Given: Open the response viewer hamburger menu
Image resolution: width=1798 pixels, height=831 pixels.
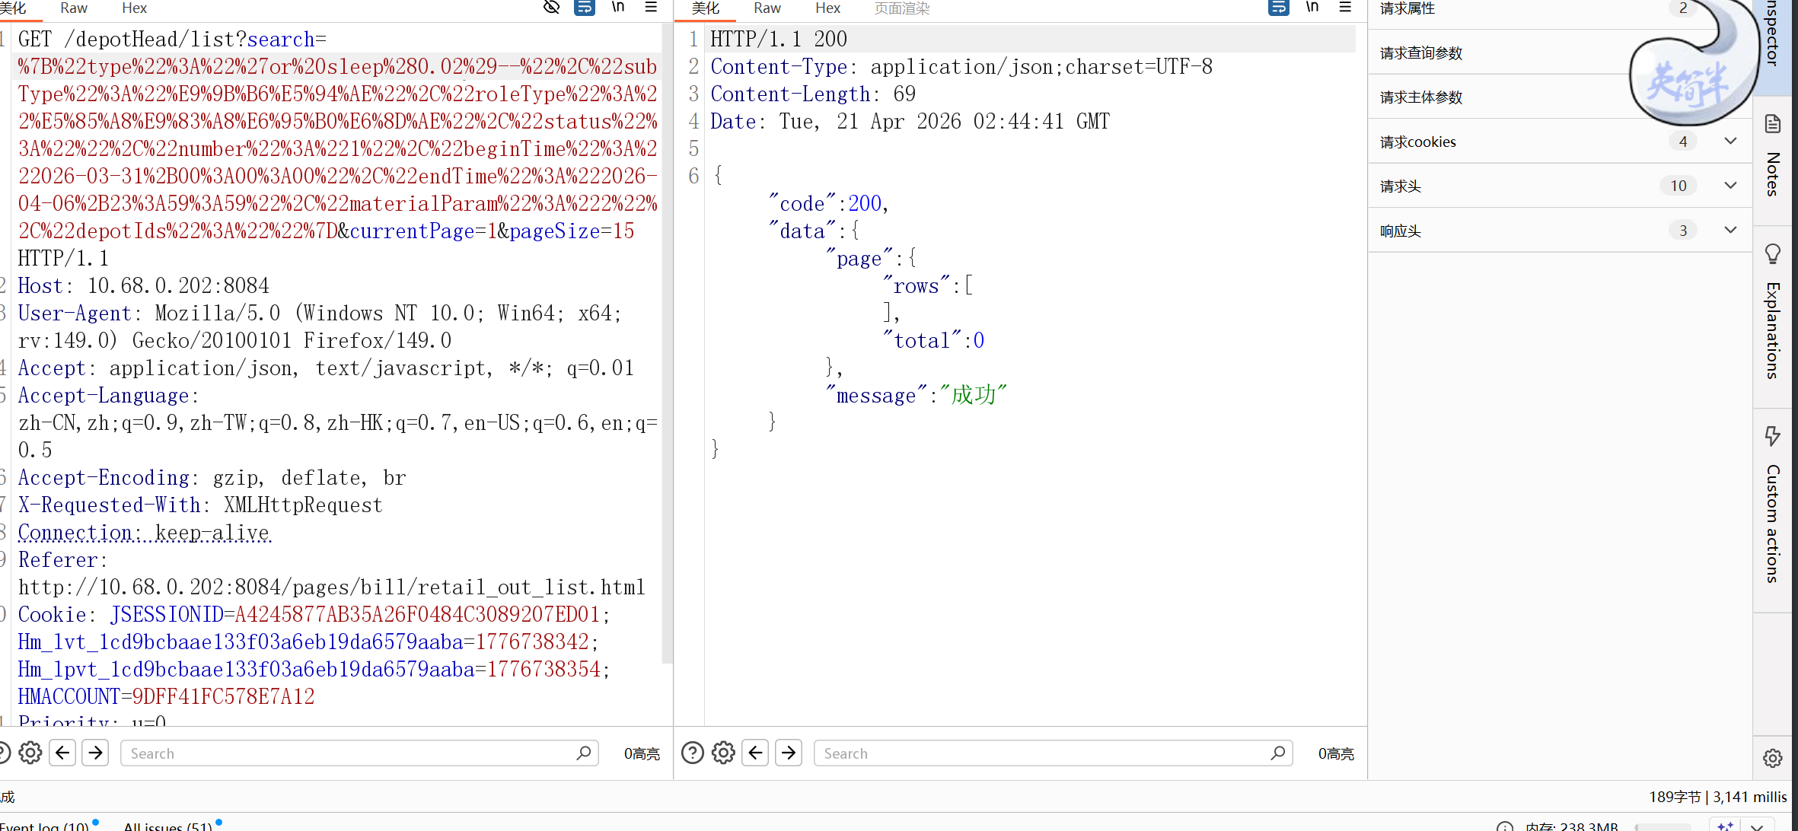Looking at the screenshot, I should click(x=1345, y=8).
